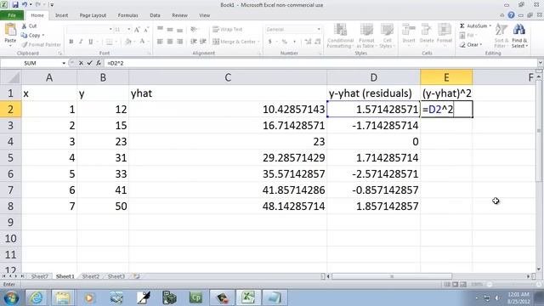Expand the formula bar
Viewport: 544px width, 306px height.
[541, 63]
